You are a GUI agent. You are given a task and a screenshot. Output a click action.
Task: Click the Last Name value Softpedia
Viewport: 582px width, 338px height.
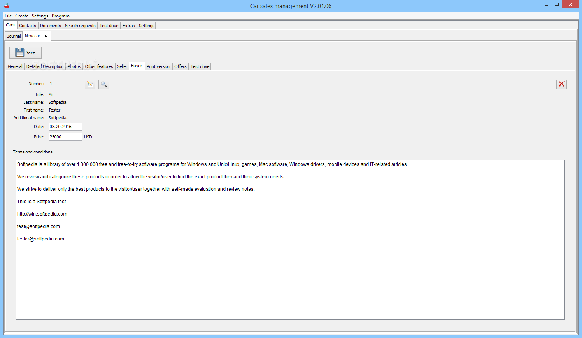[57, 102]
